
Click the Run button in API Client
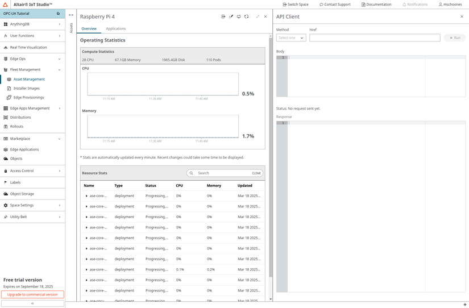pyautogui.click(x=455, y=38)
